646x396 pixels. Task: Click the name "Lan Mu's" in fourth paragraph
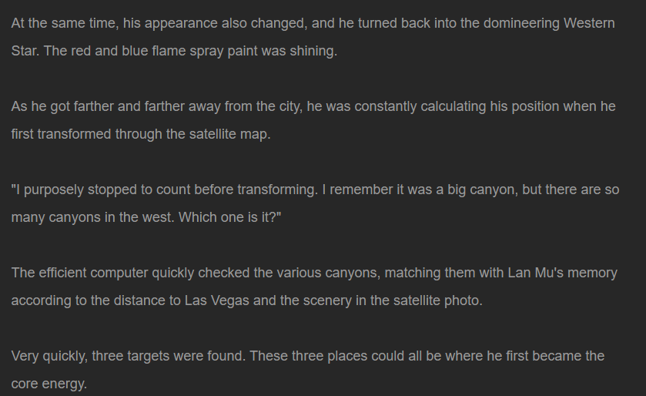(x=535, y=273)
